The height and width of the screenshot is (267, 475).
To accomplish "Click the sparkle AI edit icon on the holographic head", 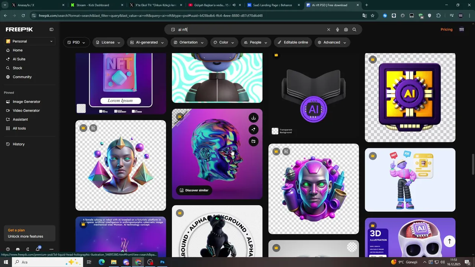I will [253, 129].
